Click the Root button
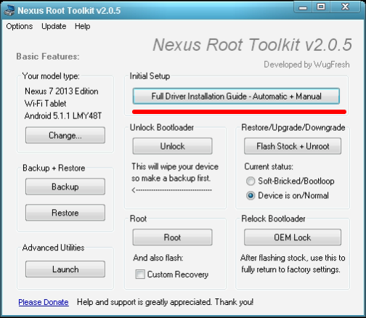The image size is (366, 318). pyautogui.click(x=172, y=237)
